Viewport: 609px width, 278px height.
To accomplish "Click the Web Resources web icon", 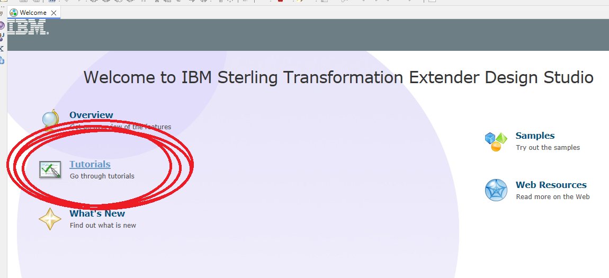I will [x=496, y=190].
